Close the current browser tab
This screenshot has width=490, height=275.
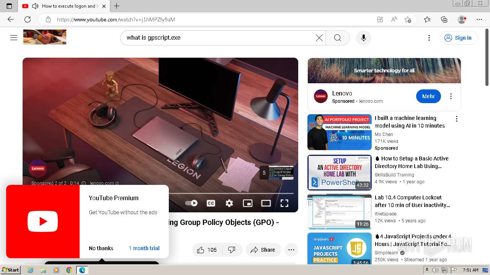tap(104, 6)
